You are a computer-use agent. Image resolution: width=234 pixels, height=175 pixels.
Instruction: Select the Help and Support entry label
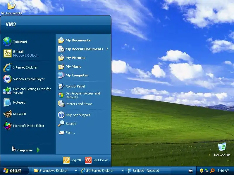(78, 115)
